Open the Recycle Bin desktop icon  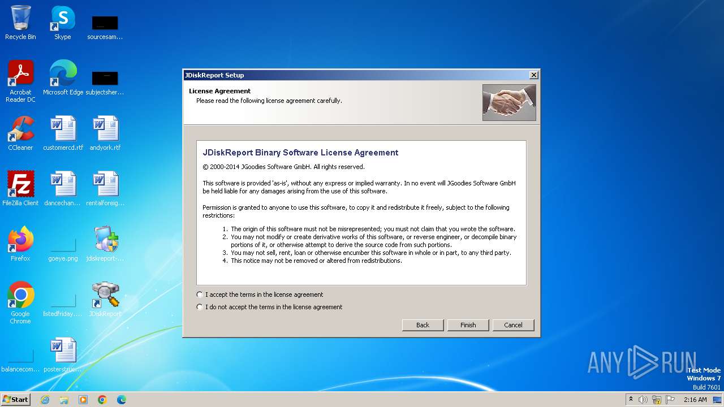(20, 23)
